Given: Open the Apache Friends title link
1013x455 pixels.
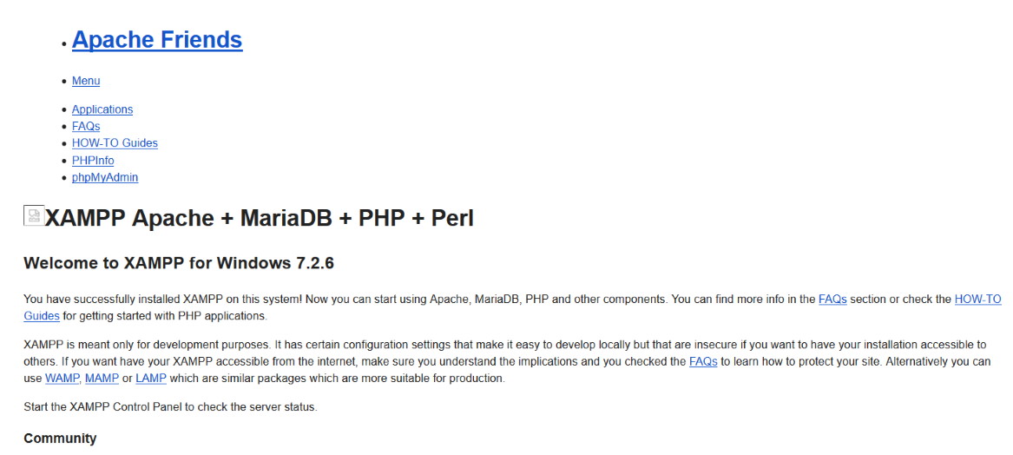Looking at the screenshot, I should coord(157,40).
